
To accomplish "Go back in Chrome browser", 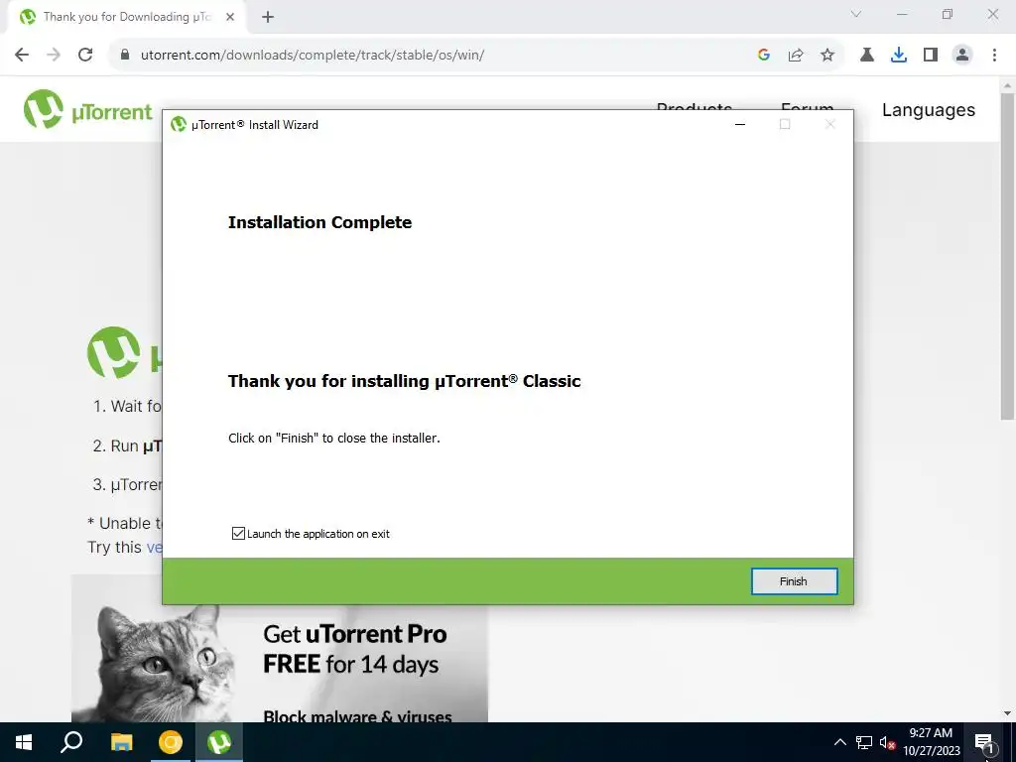I will click(x=22, y=56).
